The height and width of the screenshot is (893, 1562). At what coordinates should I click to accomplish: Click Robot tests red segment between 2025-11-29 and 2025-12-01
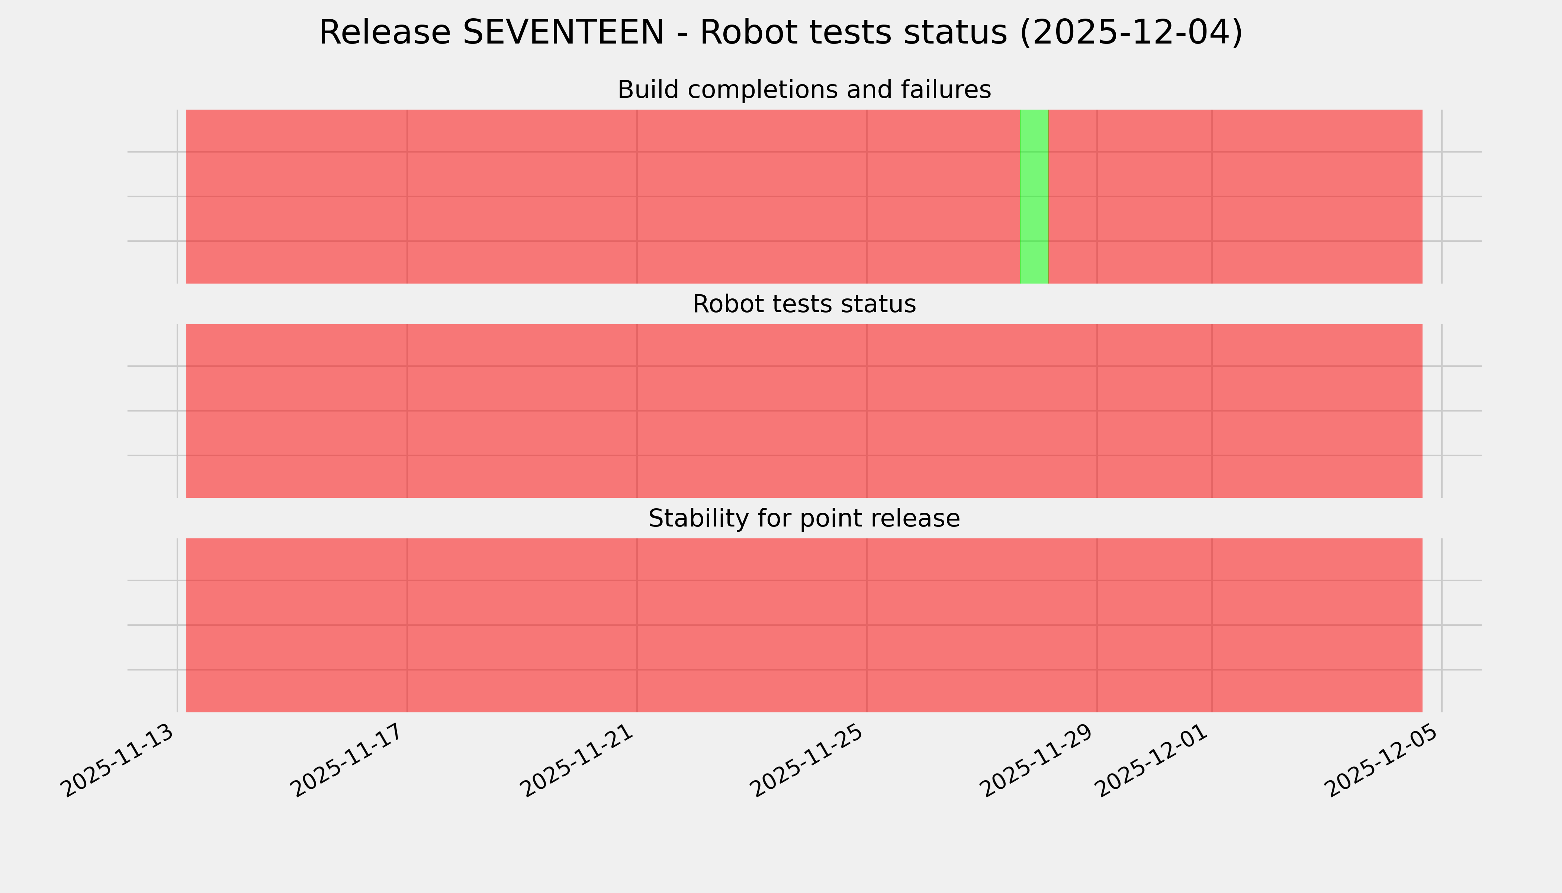coord(1154,411)
